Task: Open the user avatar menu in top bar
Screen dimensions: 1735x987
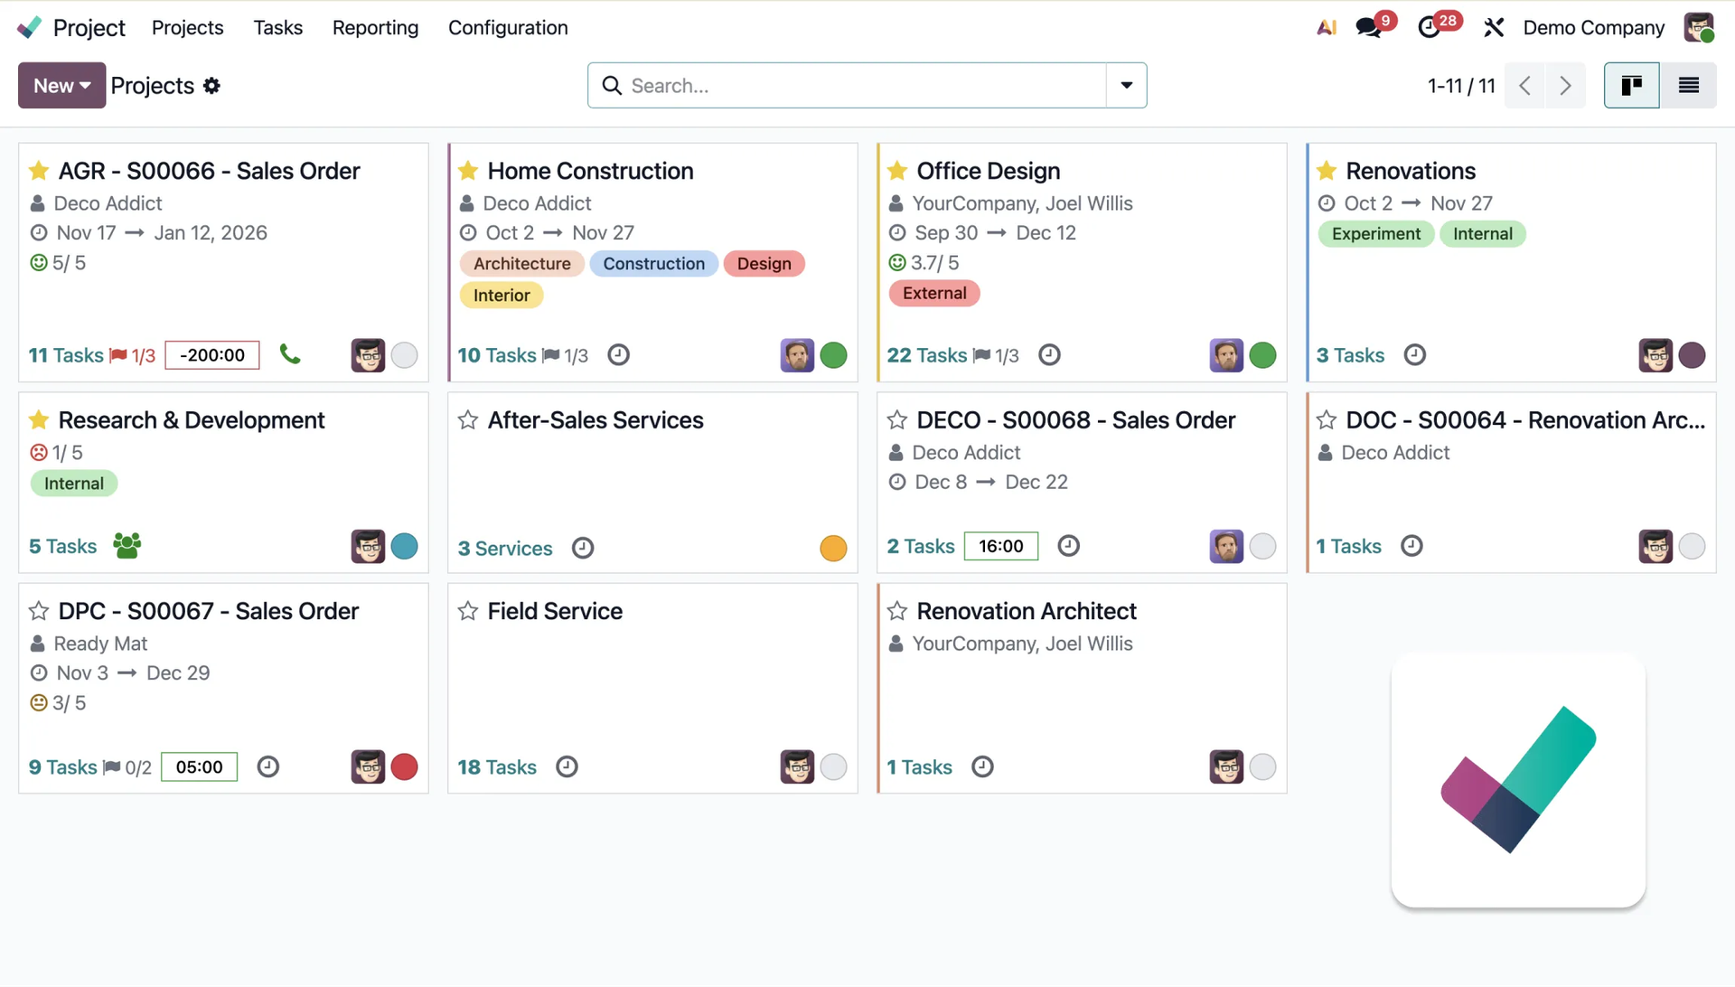Action: (x=1699, y=27)
